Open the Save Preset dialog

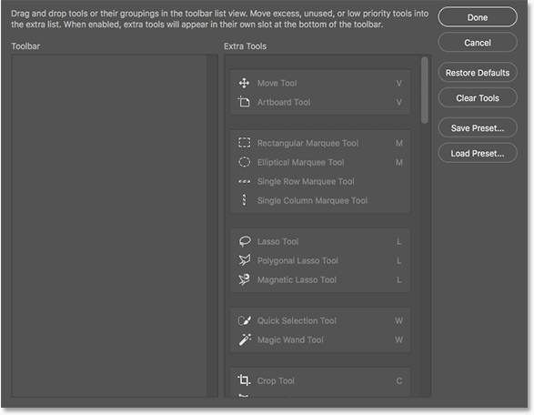pos(478,127)
